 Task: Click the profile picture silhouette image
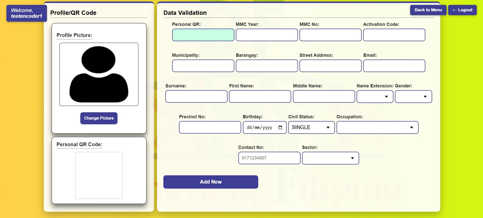point(99,74)
